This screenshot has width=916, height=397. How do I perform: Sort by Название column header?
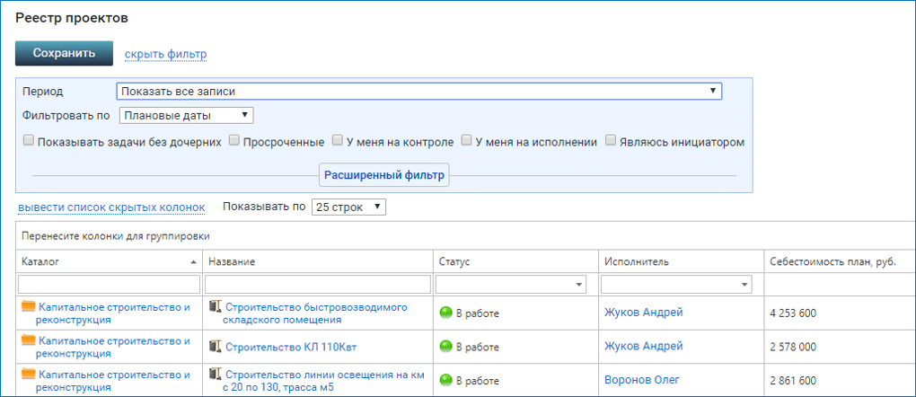[232, 261]
